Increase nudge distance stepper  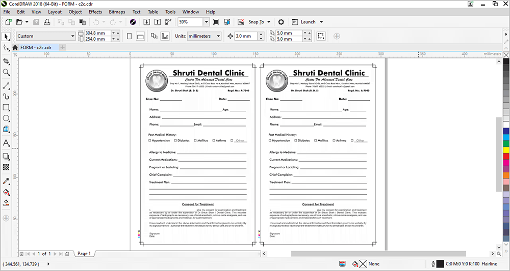(261, 34)
